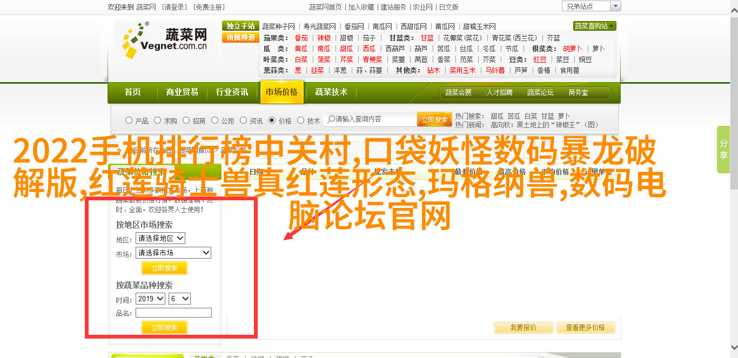Go to the 首页 tab

click(x=132, y=92)
